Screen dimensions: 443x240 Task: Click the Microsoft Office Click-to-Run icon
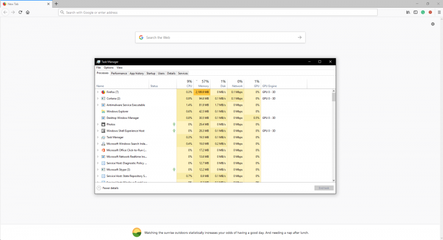[x=104, y=150]
